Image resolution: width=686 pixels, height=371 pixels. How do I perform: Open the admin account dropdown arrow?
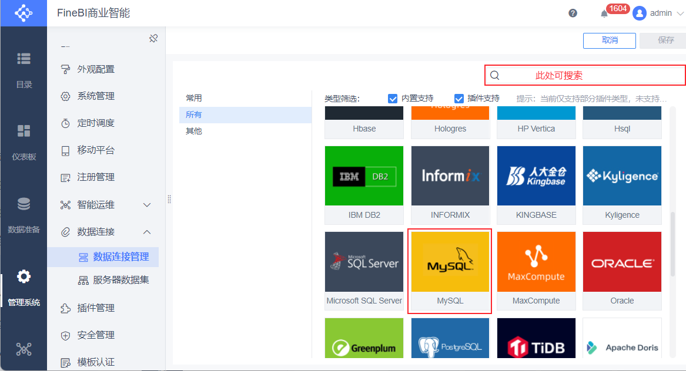pos(680,14)
